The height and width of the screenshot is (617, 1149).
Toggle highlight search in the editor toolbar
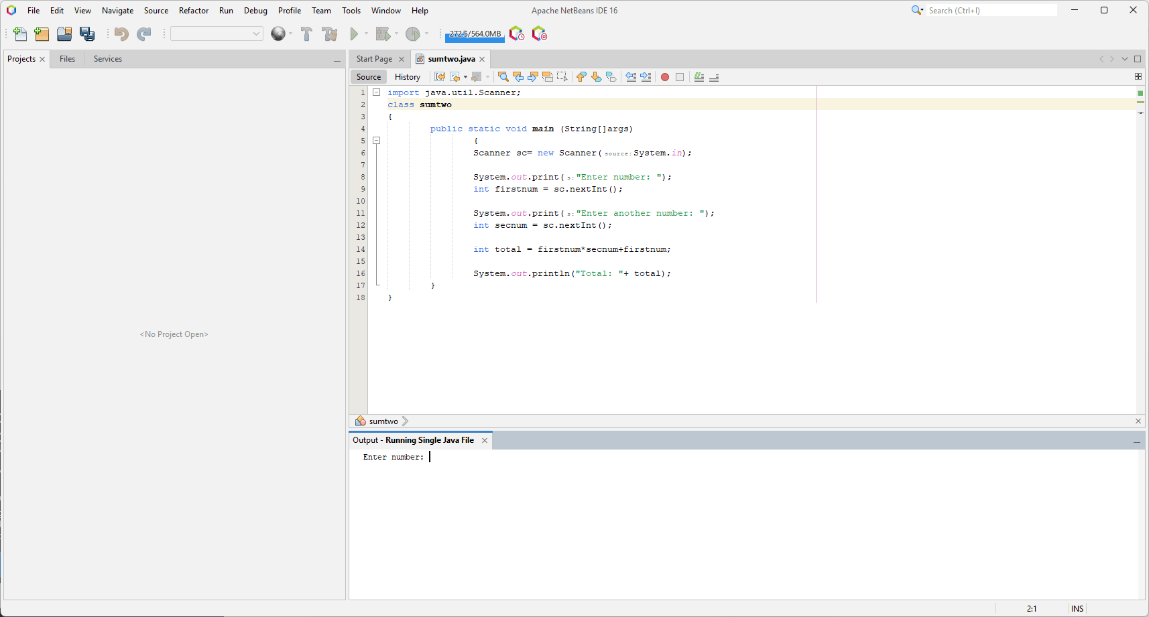(548, 77)
